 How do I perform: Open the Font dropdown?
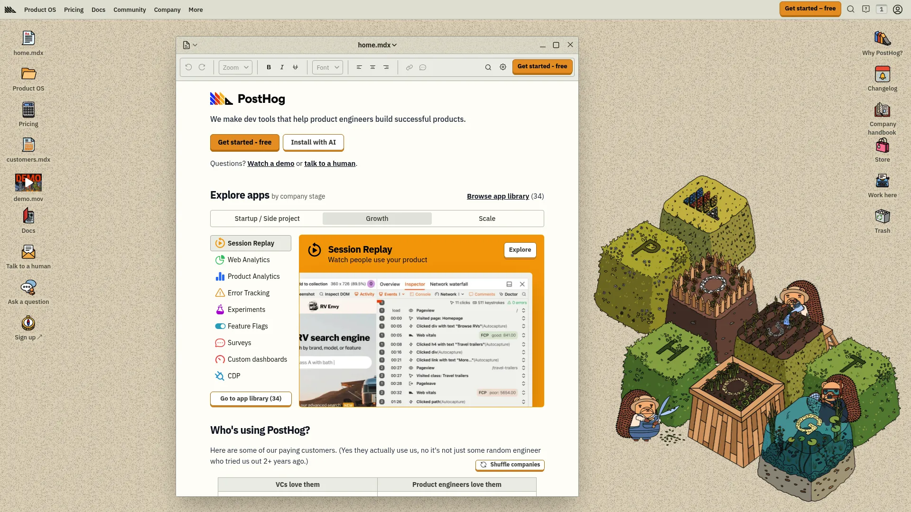pyautogui.click(x=327, y=67)
